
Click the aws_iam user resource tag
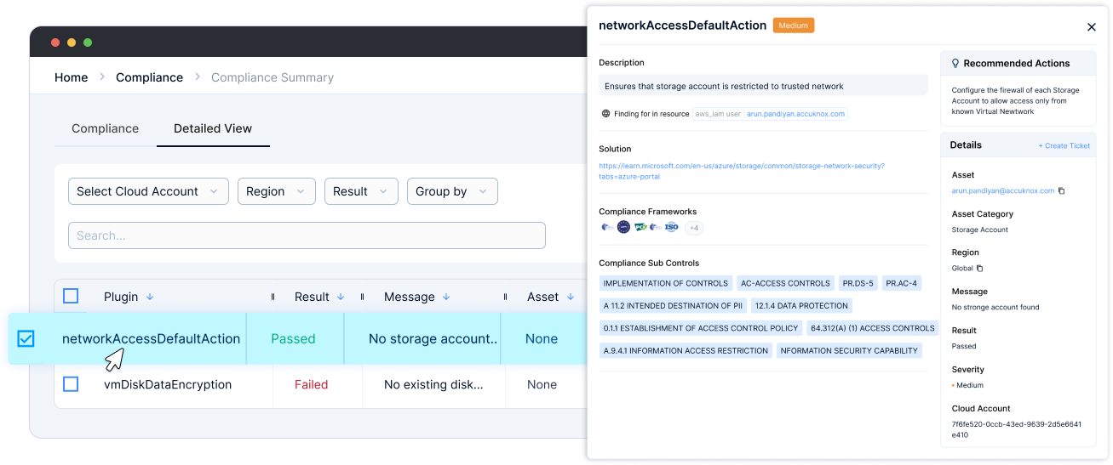717,113
